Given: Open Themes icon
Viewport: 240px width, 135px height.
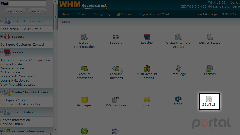Looking at the screenshot, I should pos(209,68).
